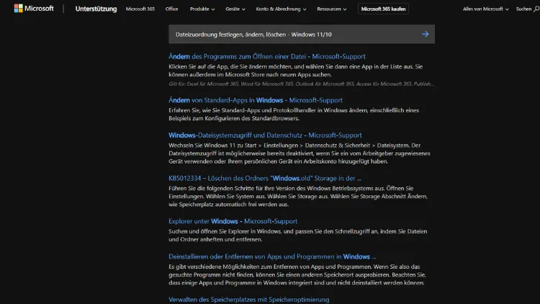Click the Suchen magnifier icon
The width and height of the screenshot is (540, 304).
point(536,9)
